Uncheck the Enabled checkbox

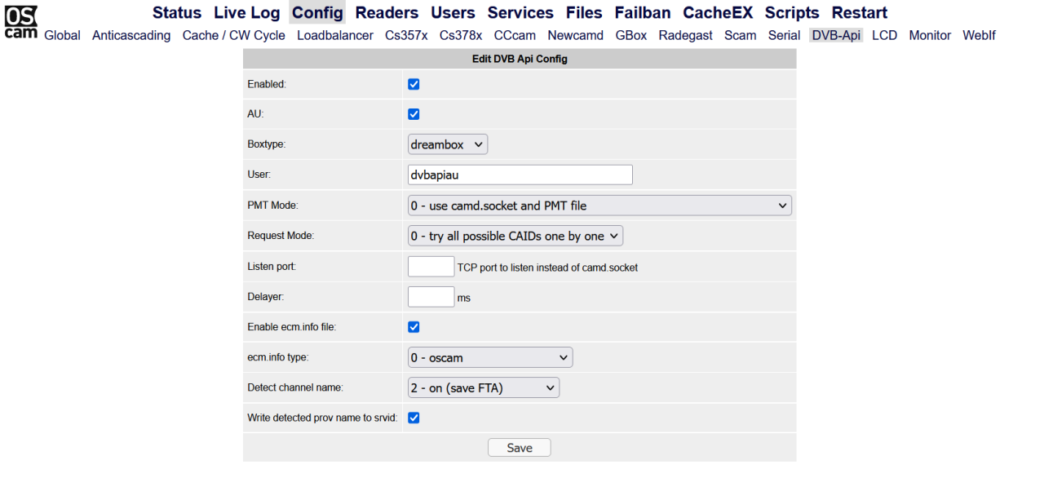pos(414,84)
